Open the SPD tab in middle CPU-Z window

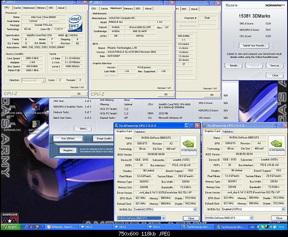(138, 9)
